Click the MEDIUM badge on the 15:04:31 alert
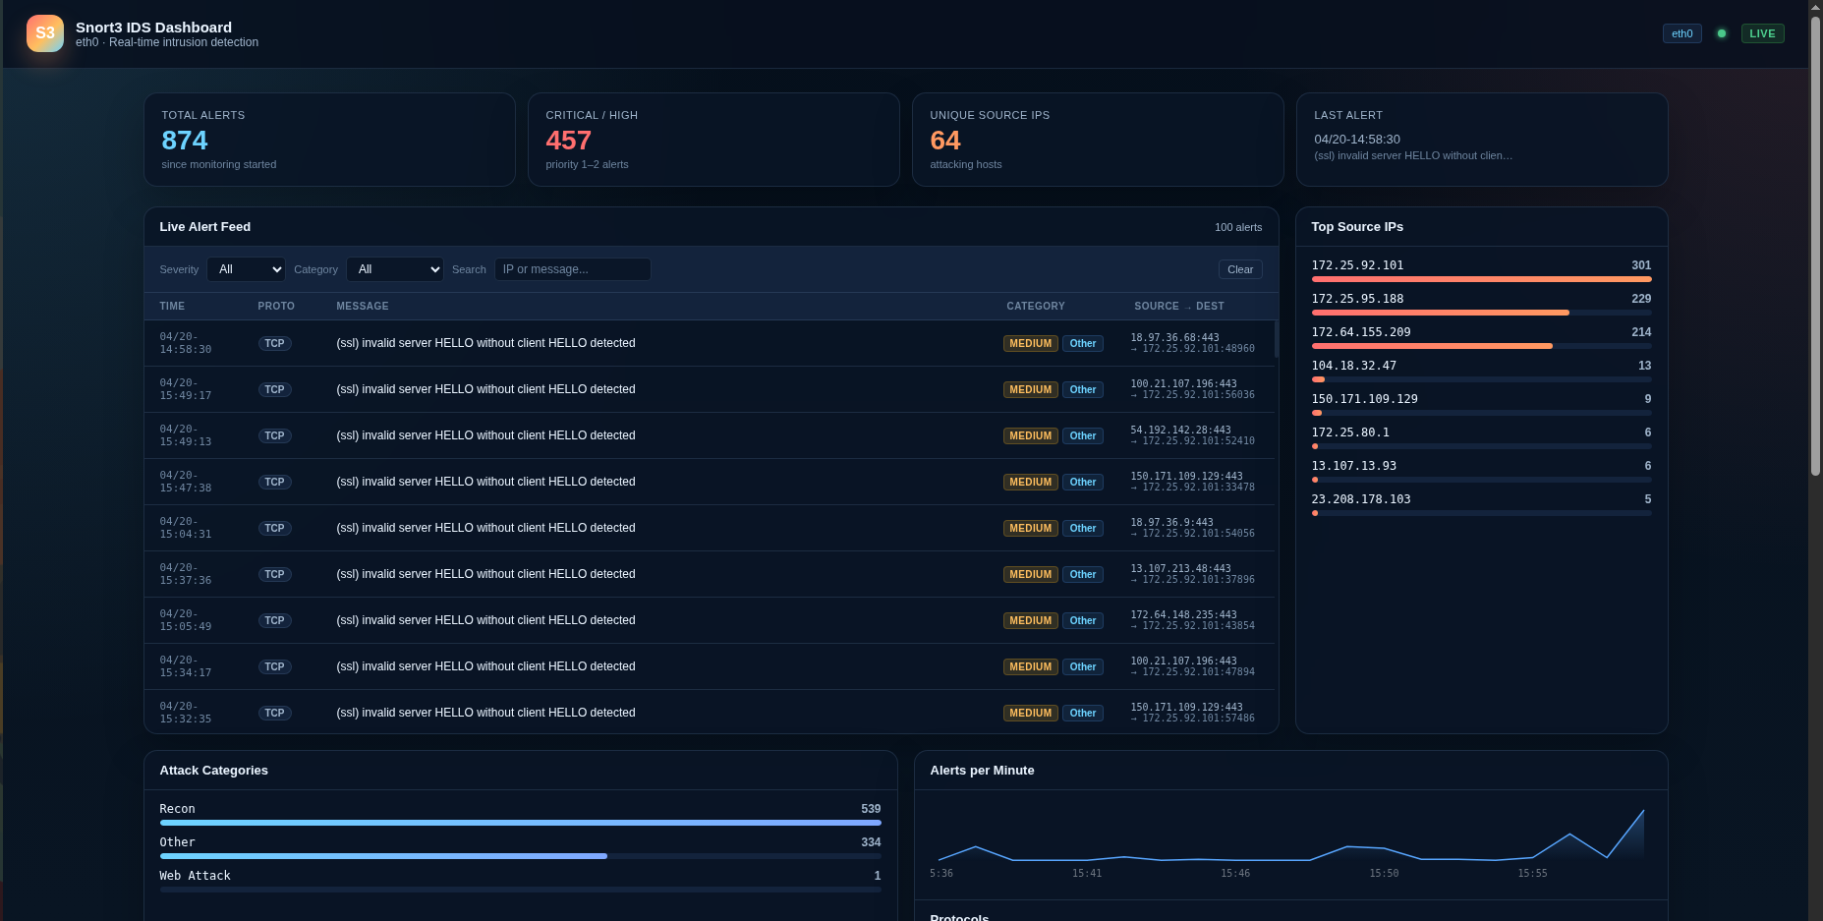 point(1030,528)
